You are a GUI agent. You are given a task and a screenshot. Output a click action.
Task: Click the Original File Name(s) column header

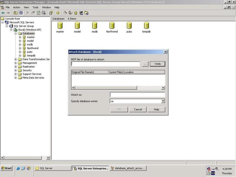click(x=90, y=72)
